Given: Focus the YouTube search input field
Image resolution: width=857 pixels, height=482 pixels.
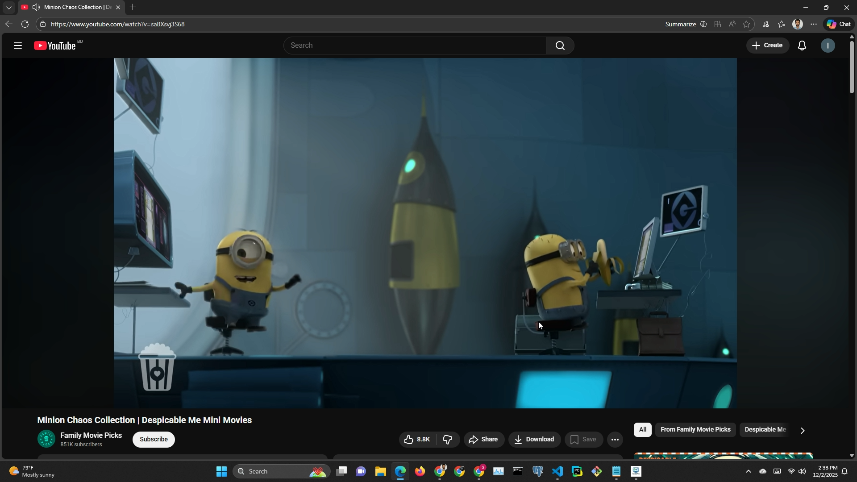Looking at the screenshot, I should click(414, 46).
